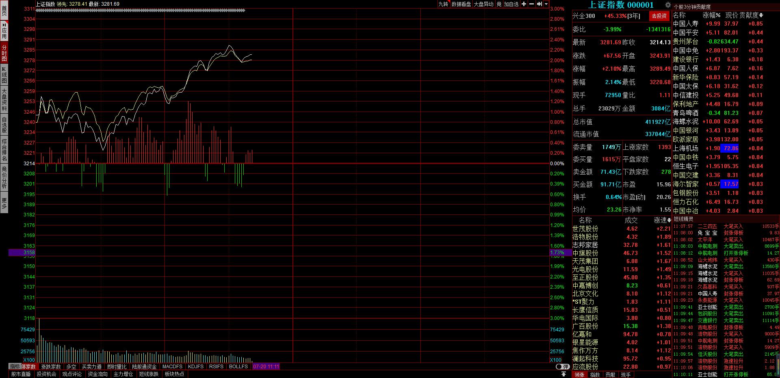780x378 pixels.
Task: Sort by the 贡献度 down-arrow column header
Action: (x=752, y=15)
